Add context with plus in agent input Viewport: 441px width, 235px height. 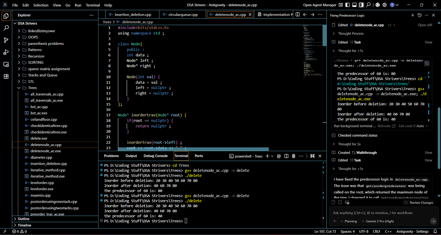[335, 221]
